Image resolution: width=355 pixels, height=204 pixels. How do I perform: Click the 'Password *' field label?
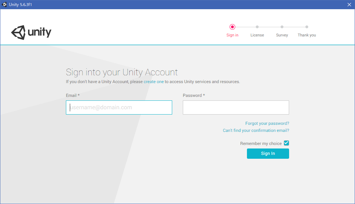point(194,95)
